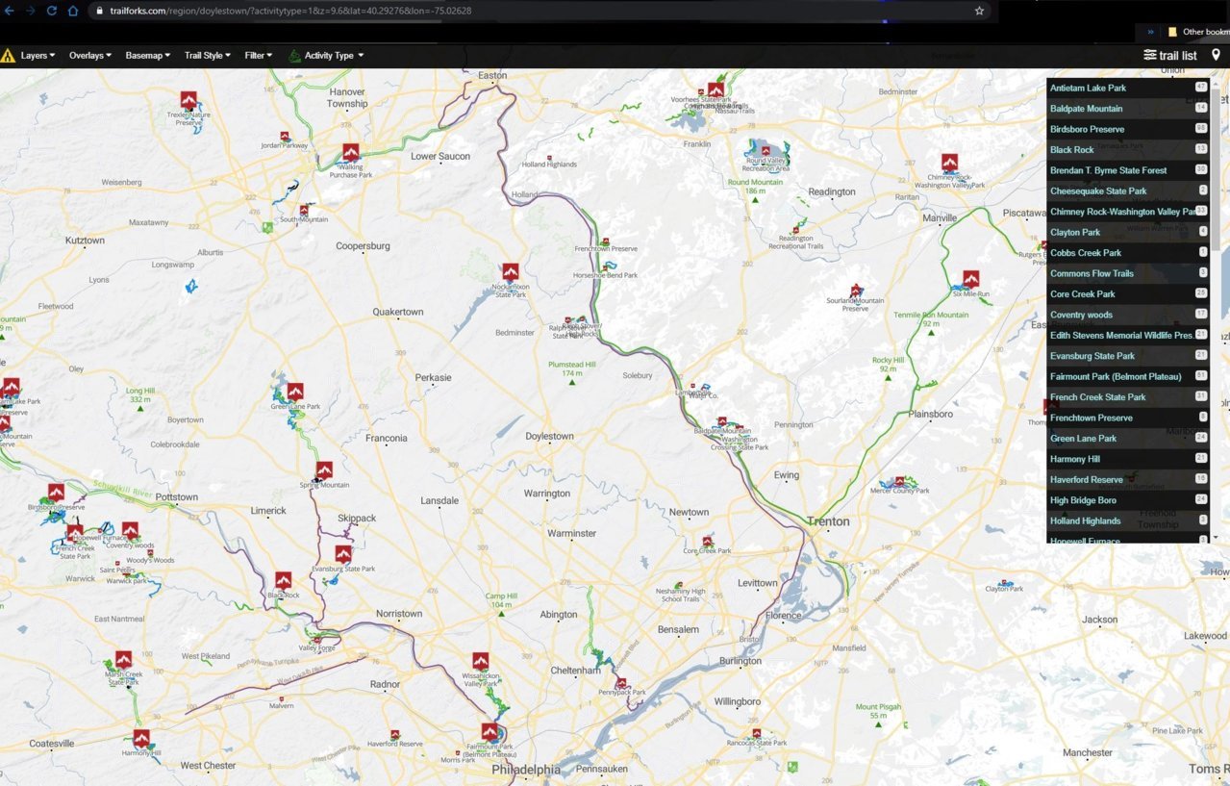Click the Green Lane Park map marker
This screenshot has height=786, width=1230.
[x=295, y=392]
